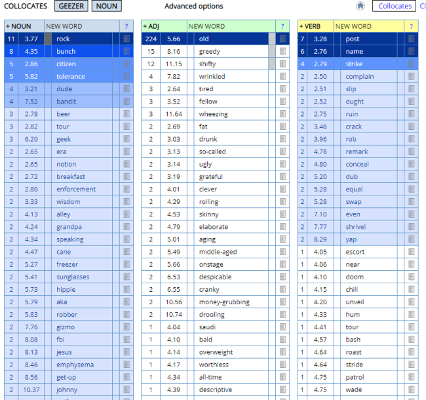This screenshot has height=400, width=426.
Task: Click the COLLOCATES heading label
Action: (26, 6)
